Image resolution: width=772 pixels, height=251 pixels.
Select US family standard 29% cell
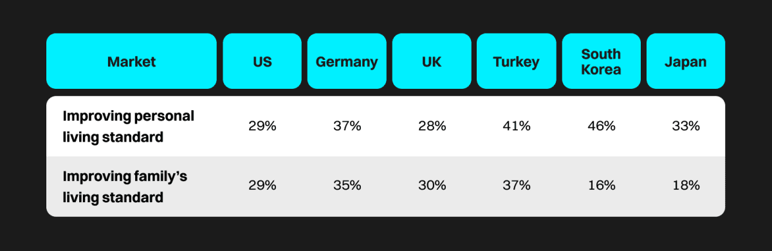point(262,185)
